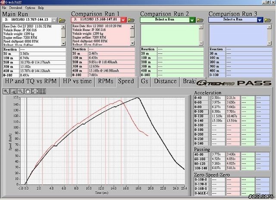Image resolution: width=276 pixels, height=200 pixels.
Task: Toggle the graph grid lines icon
Action: tap(42, 91)
